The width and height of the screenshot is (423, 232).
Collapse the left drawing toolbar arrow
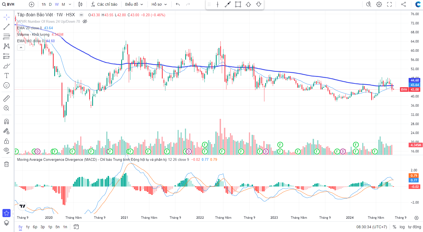(13, 214)
